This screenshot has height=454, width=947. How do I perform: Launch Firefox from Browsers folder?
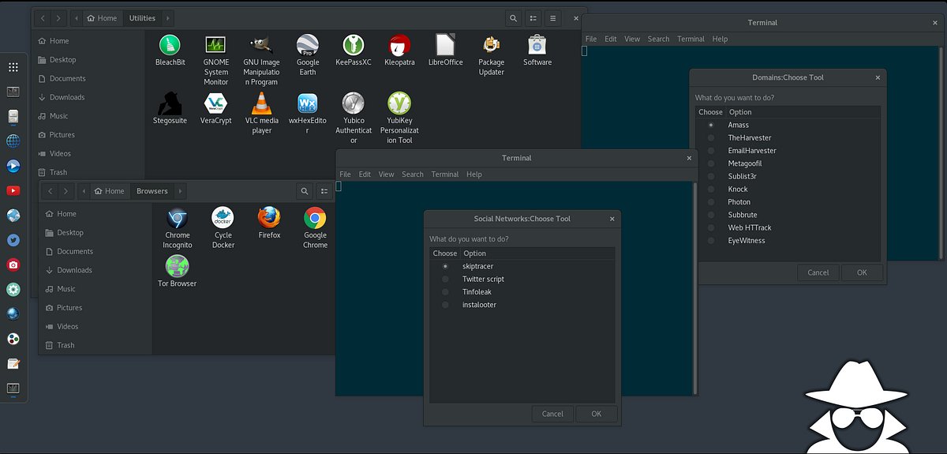point(269,218)
